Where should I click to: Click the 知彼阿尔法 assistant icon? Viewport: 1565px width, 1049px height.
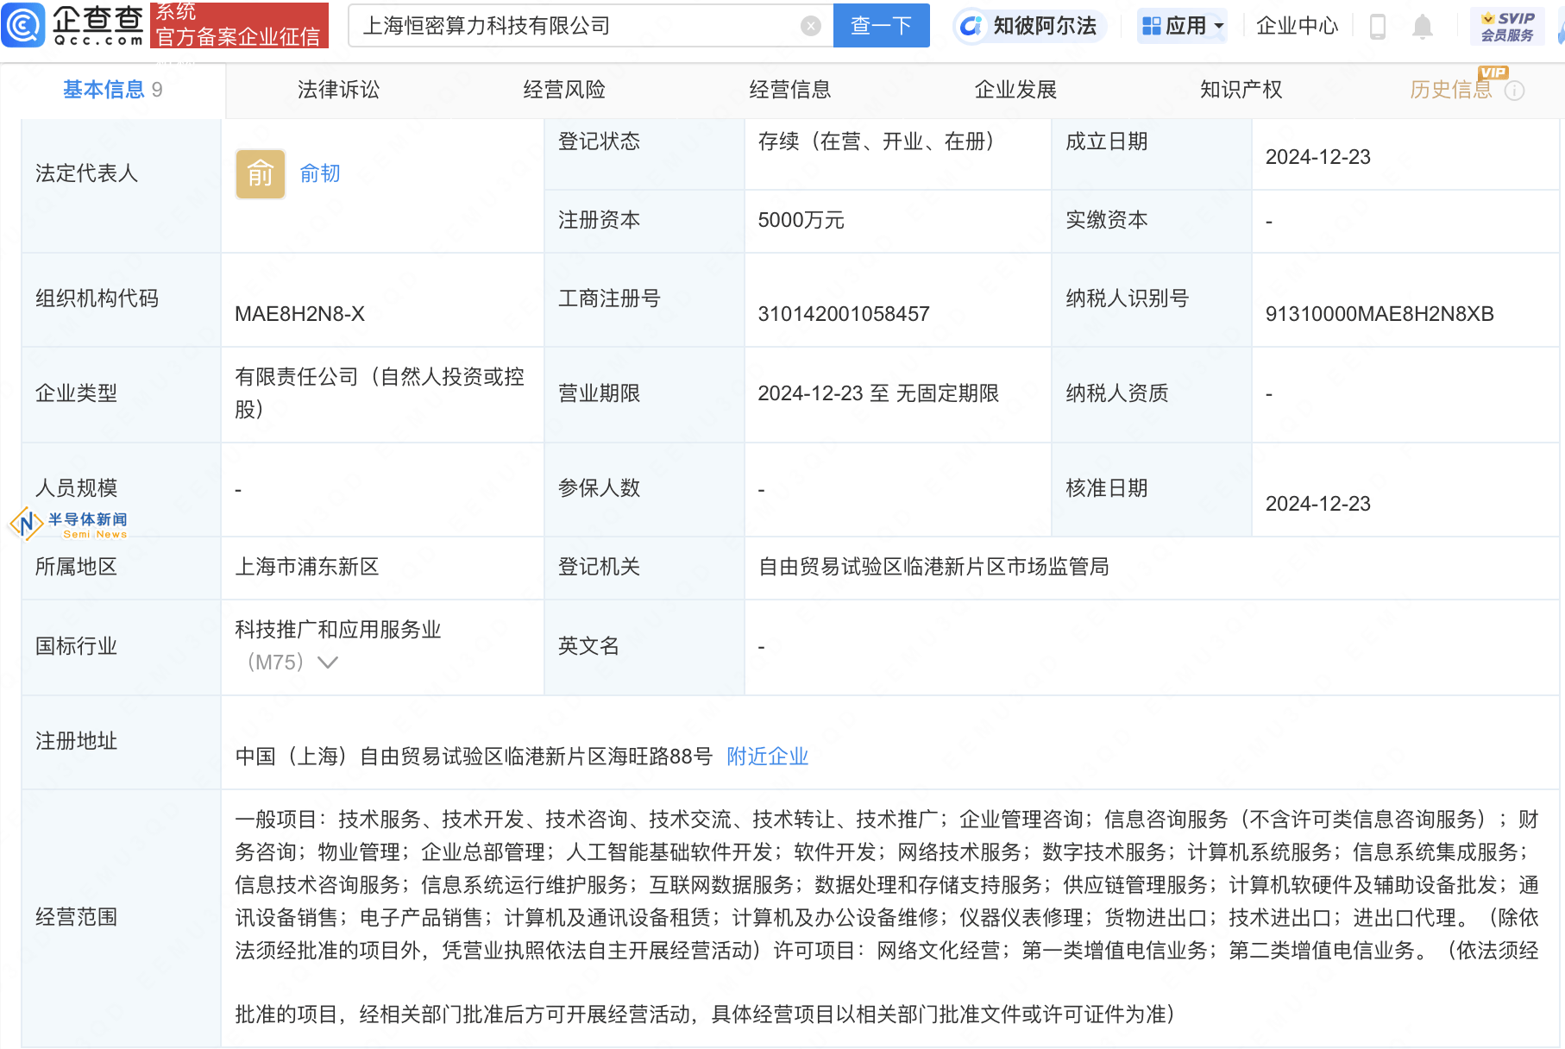pos(971,26)
